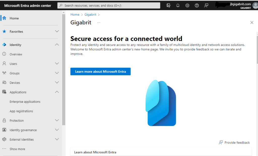Image resolution: width=258 pixels, height=156 pixels.
Task: Click the Microsoft Entra logo illustration
Action: (x=161, y=103)
